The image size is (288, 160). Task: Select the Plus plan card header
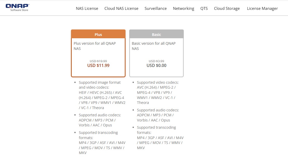tap(98, 34)
